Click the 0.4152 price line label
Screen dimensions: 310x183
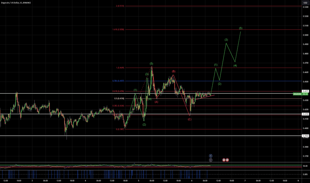[x=305, y=114]
